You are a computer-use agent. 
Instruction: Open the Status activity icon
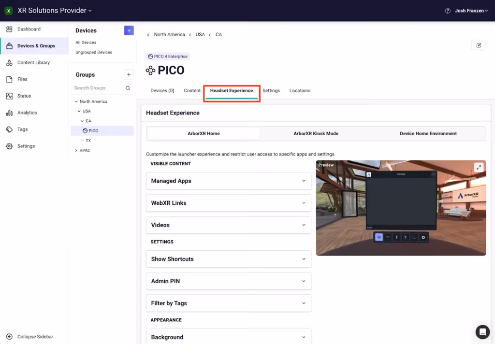9,96
